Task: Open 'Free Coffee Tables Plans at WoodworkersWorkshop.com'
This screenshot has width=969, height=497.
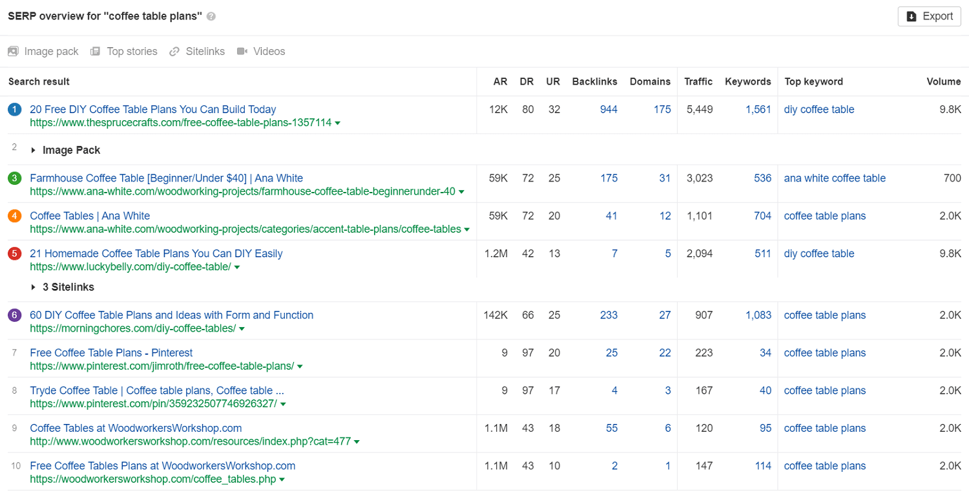Action: pos(163,465)
